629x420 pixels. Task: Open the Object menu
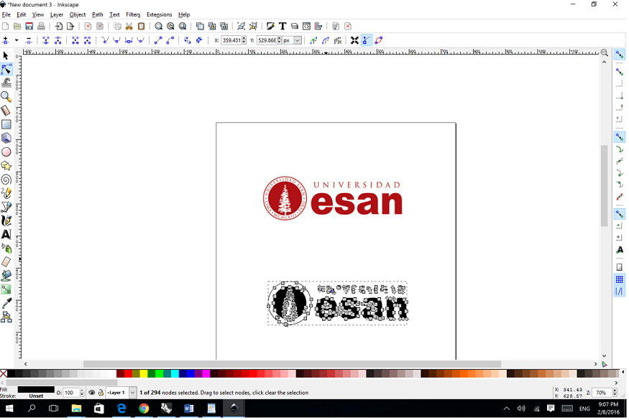78,14
